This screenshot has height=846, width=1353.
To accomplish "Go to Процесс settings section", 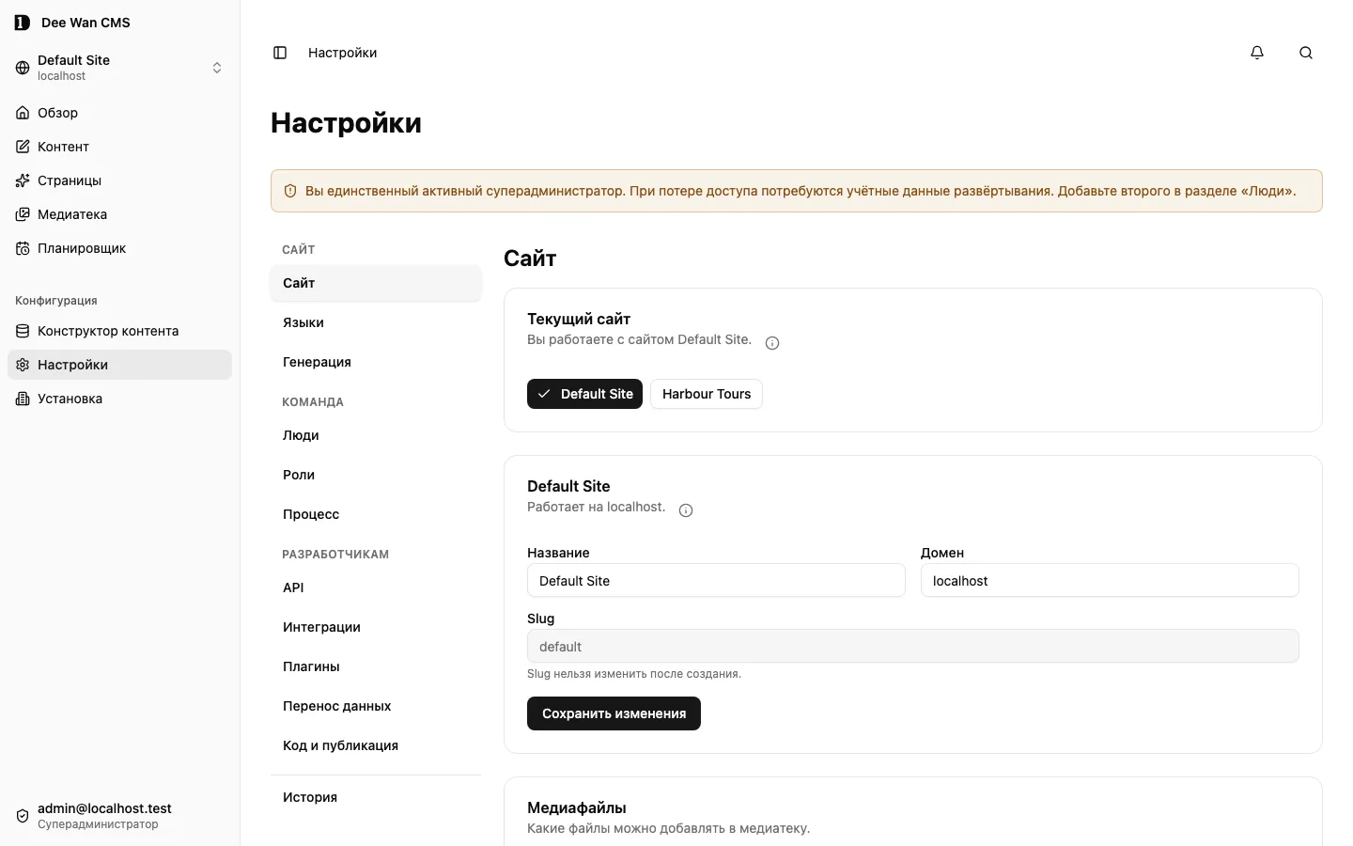I will pos(376,514).
